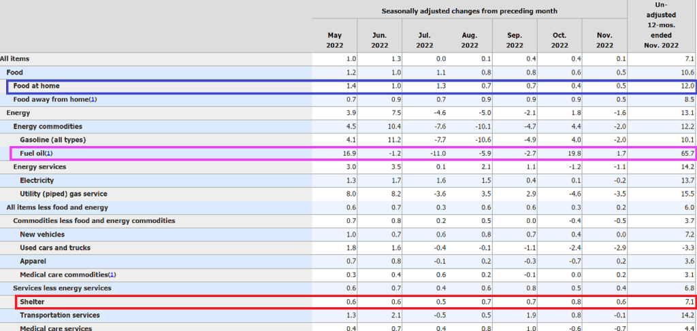697x331 pixels.
Task: Click the footnote link after Medical care commodities
Action: 112,275
